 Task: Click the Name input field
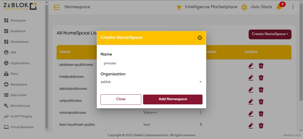(151, 63)
